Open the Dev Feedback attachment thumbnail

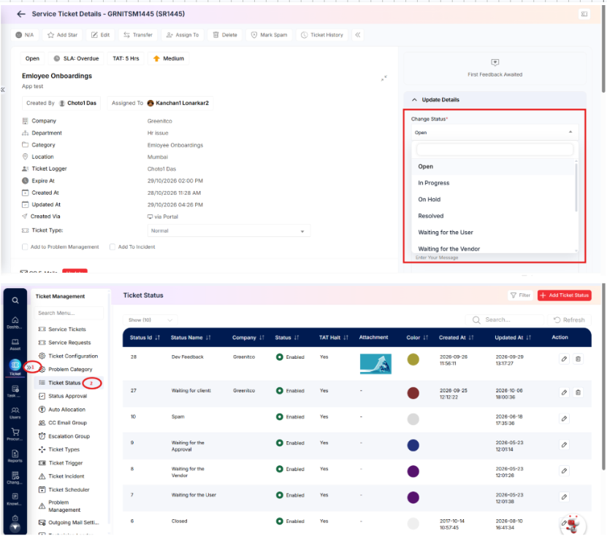point(375,364)
